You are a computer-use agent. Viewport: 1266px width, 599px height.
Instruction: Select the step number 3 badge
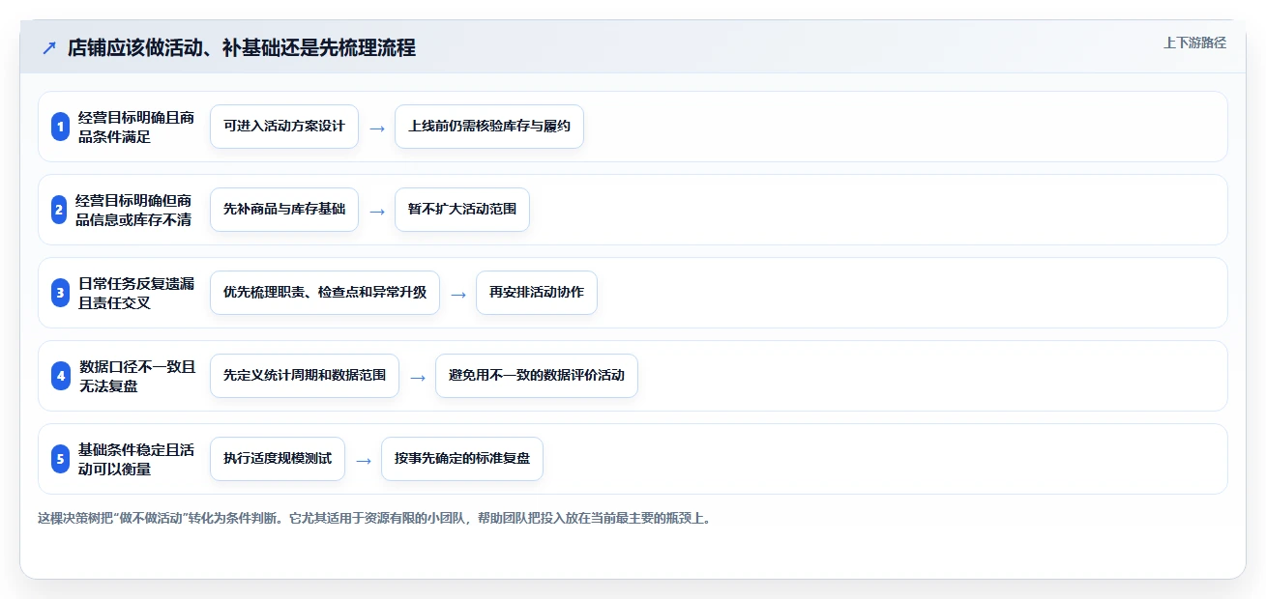coord(60,293)
